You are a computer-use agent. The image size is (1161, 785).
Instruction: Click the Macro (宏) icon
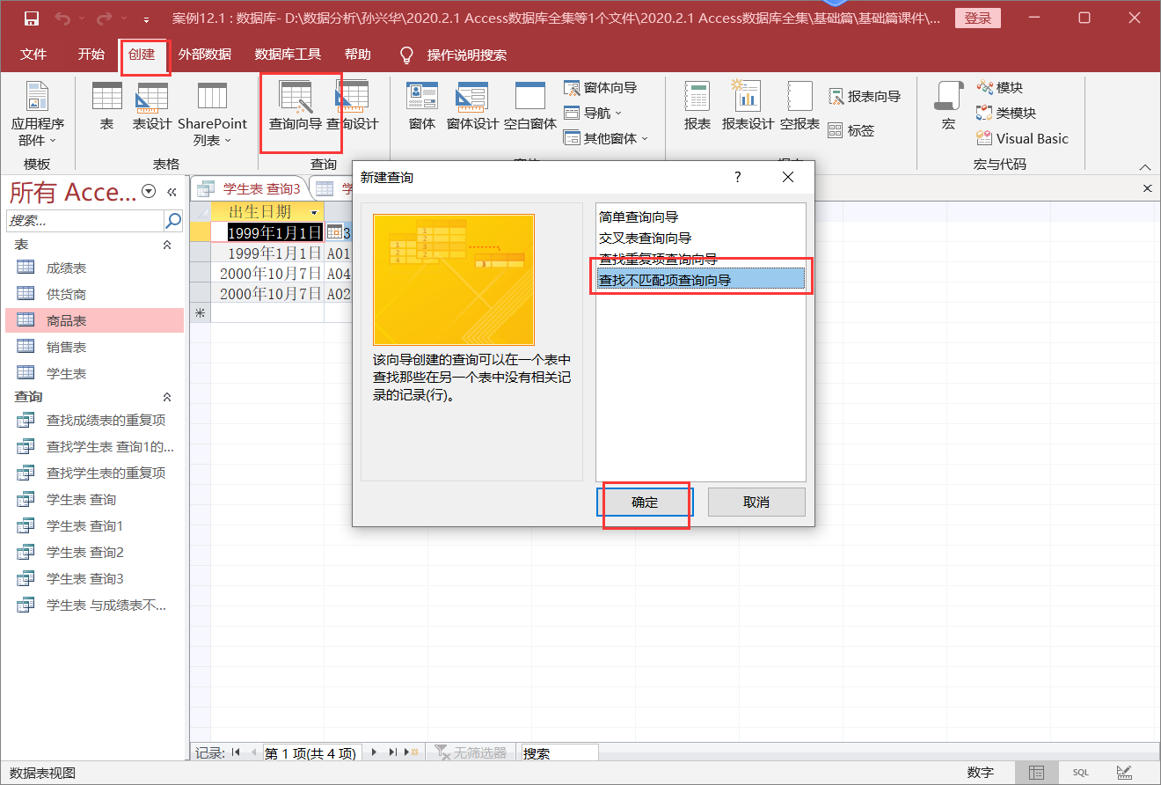click(x=948, y=106)
